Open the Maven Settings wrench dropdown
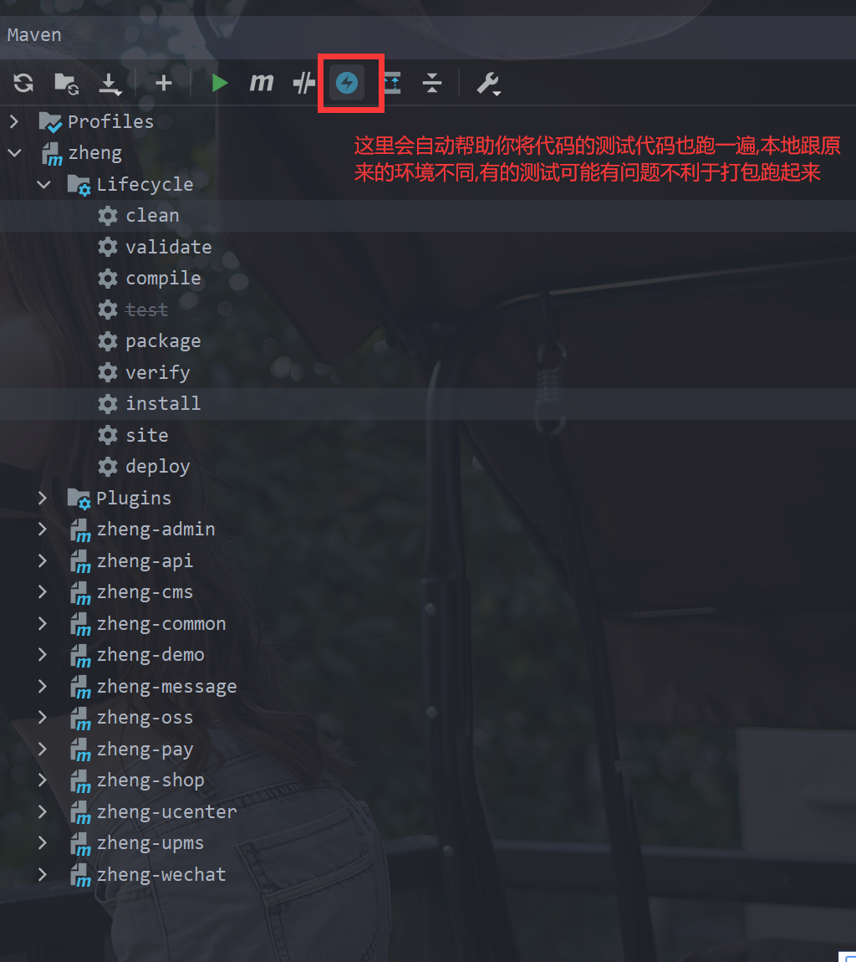 (x=488, y=83)
